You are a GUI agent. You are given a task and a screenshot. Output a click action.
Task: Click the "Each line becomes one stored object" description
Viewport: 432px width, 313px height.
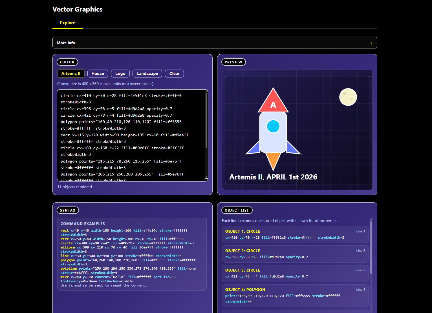click(x=280, y=221)
